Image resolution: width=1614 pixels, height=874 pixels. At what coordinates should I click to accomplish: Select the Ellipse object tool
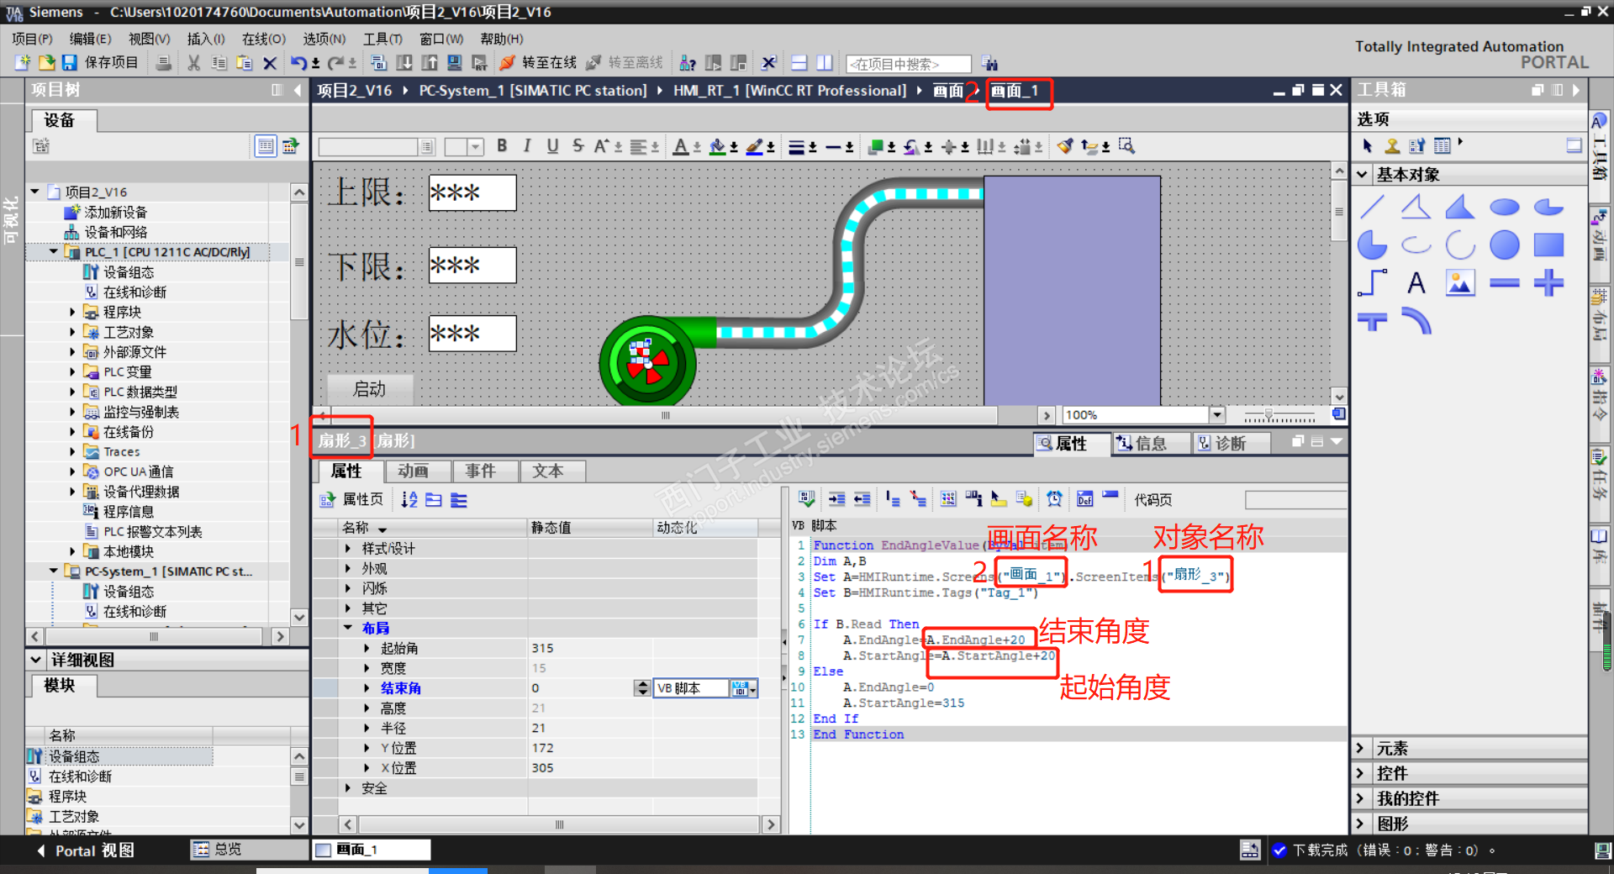click(1505, 207)
